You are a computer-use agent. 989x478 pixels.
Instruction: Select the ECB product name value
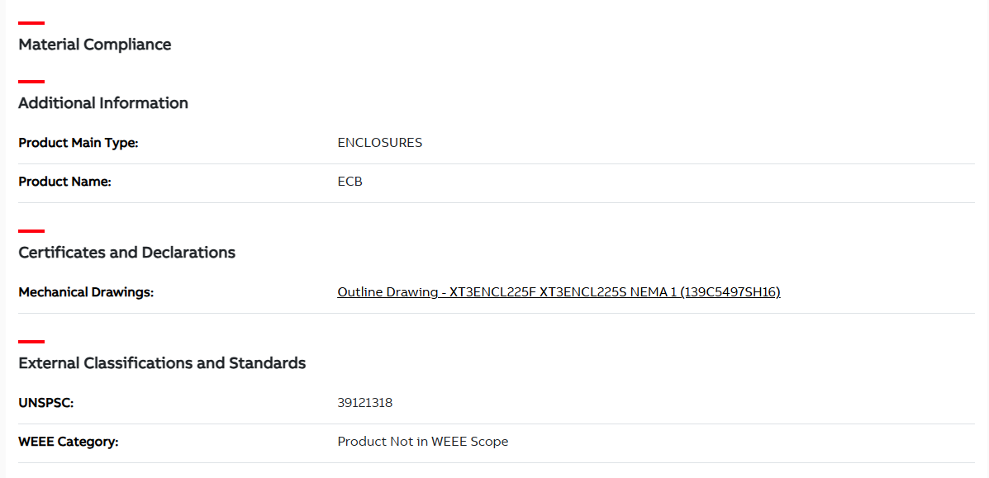350,182
